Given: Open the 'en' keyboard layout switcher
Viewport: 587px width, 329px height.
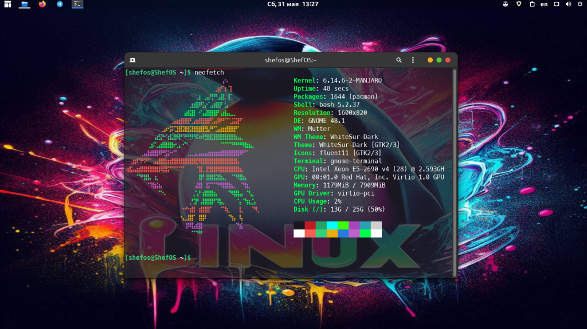Looking at the screenshot, I should click(544, 4).
